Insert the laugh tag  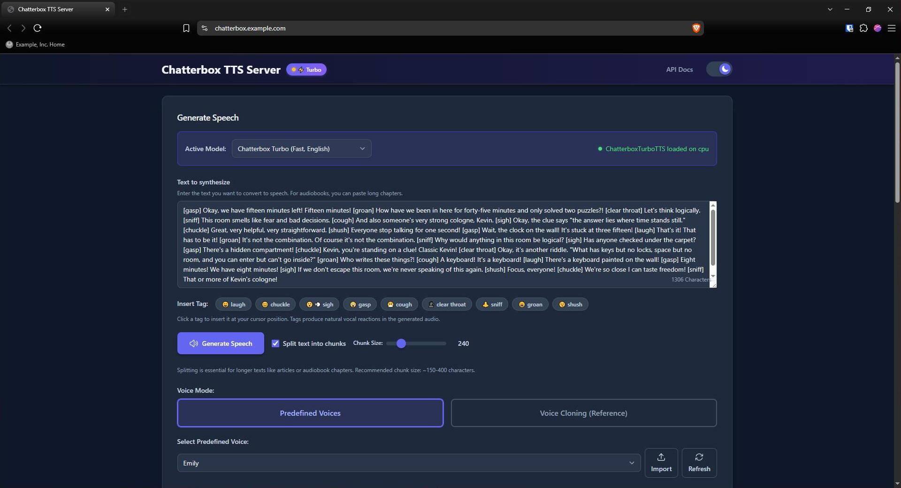(x=234, y=305)
